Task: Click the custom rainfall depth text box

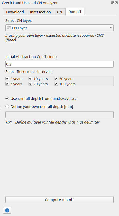Action: pyautogui.click(x=59, y=115)
